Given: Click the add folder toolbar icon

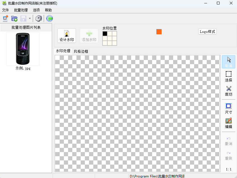Looking at the screenshot, I should [14, 18].
